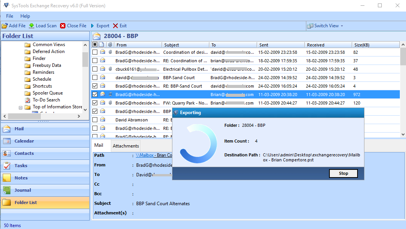Select the Shortcuts folder icon
Viewport: 406px width, 229px height.
point(27,86)
